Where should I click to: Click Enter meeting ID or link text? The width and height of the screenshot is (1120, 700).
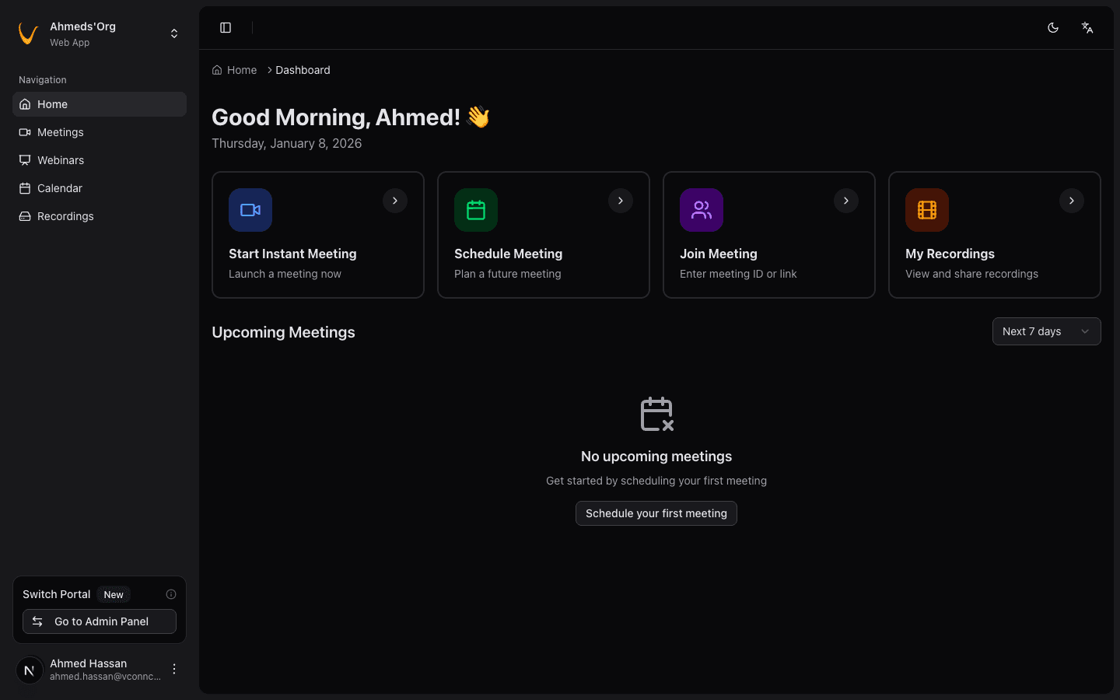pos(738,274)
